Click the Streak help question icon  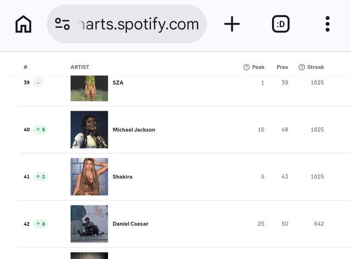pos(302,67)
